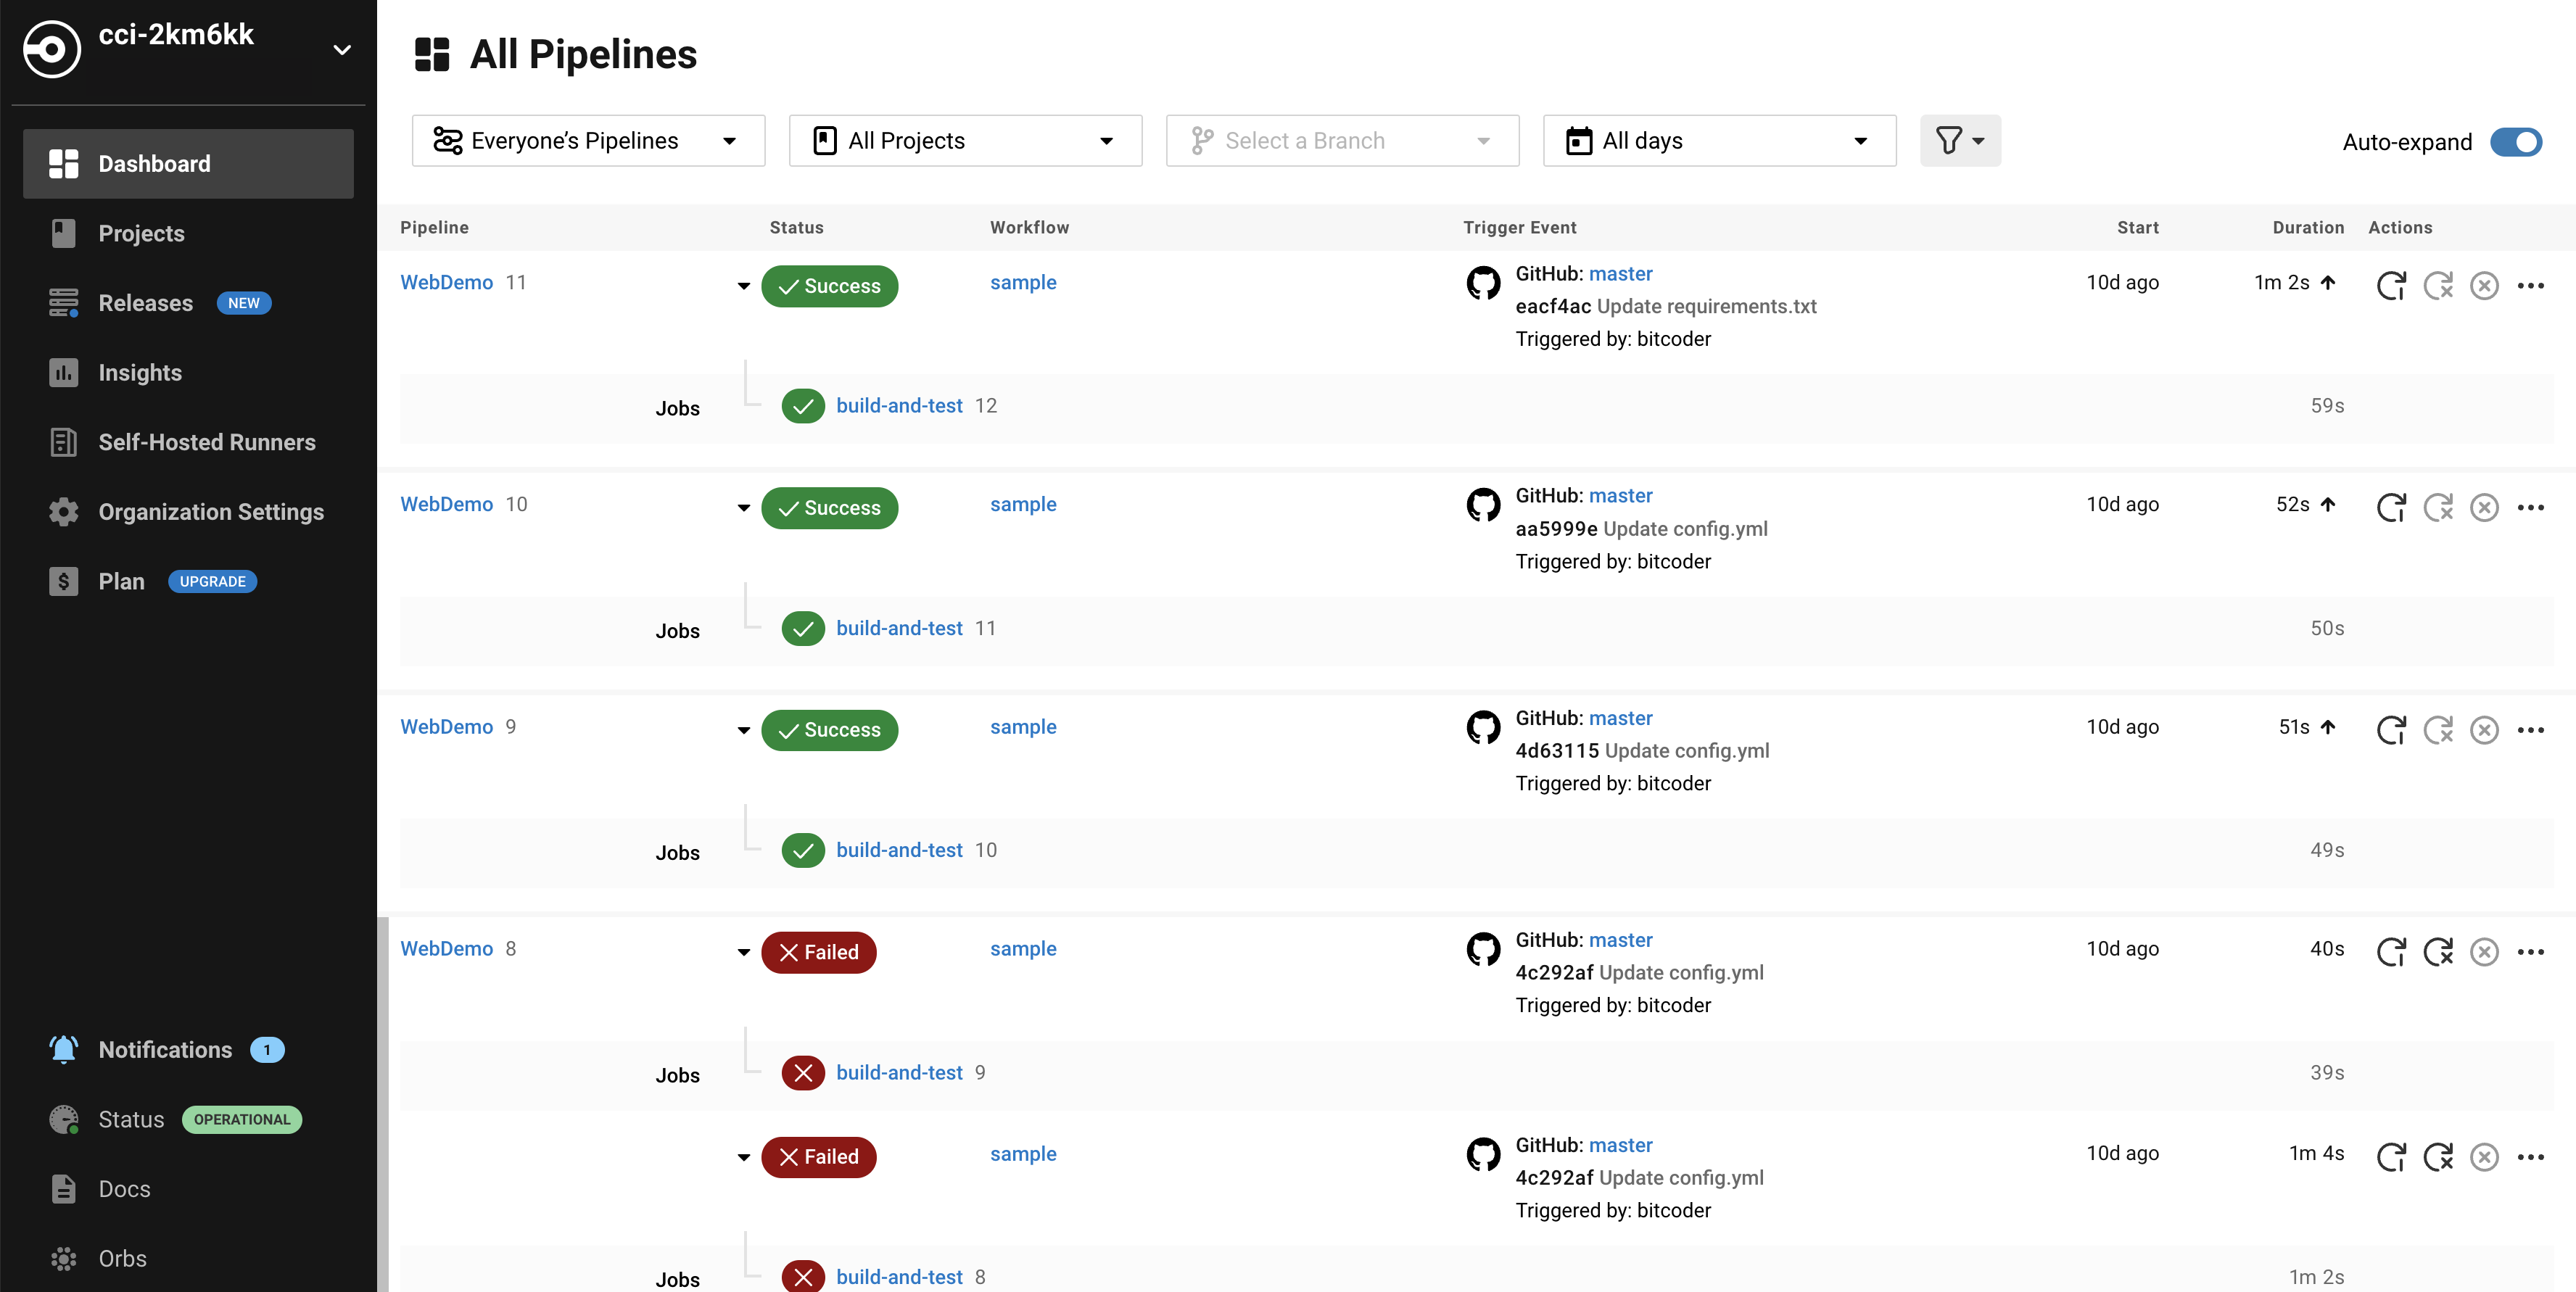Viewport: 2576px width, 1292px height.
Task: Click the Success badge of WebDemo 11
Action: (829, 286)
